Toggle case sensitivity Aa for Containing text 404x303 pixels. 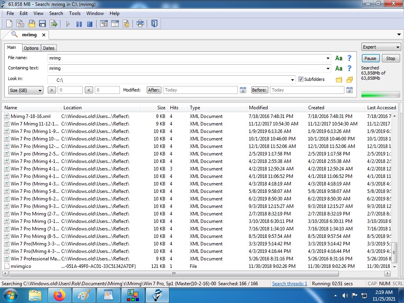[x=339, y=69]
